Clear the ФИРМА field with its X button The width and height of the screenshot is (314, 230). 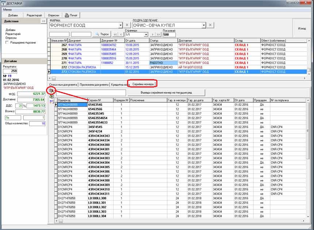click(127, 25)
